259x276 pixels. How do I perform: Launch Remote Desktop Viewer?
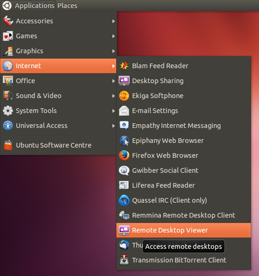pos(184,230)
